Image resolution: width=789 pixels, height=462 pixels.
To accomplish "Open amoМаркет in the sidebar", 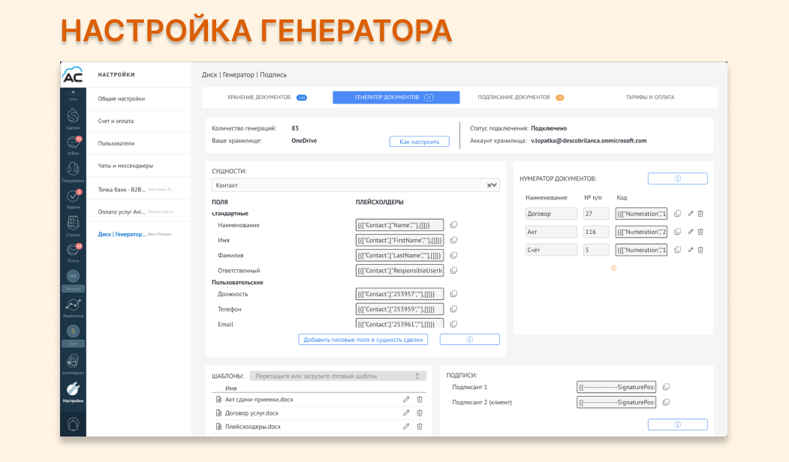I will [x=73, y=364].
